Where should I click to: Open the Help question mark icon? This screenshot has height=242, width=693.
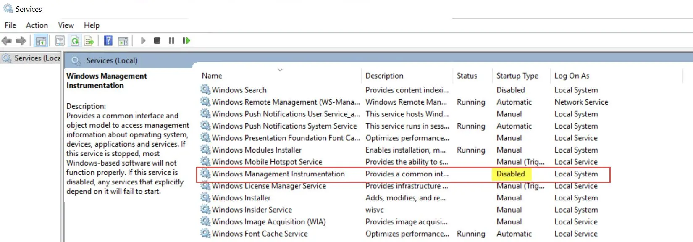[x=108, y=41]
